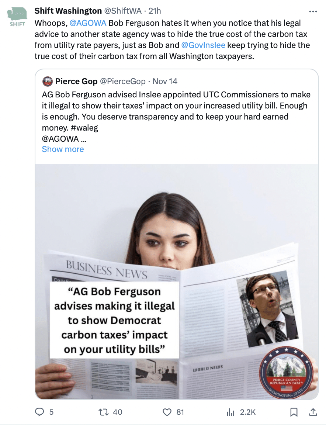Viewport: 326px width, 425px height.
Task: Open Shift Washington profile avatar
Action: (x=17, y=17)
